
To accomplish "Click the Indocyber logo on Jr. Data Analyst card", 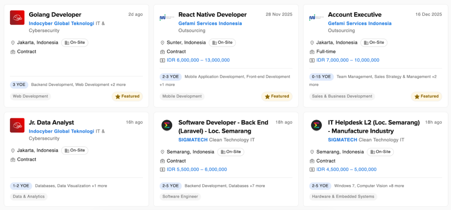I will [x=17, y=125].
